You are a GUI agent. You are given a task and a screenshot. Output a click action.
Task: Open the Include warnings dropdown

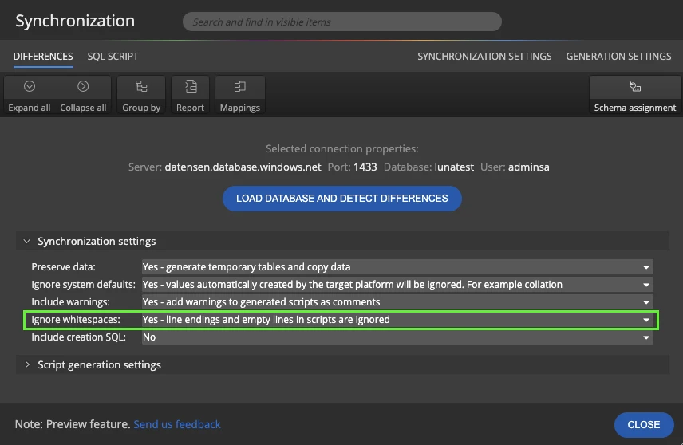tap(397, 302)
